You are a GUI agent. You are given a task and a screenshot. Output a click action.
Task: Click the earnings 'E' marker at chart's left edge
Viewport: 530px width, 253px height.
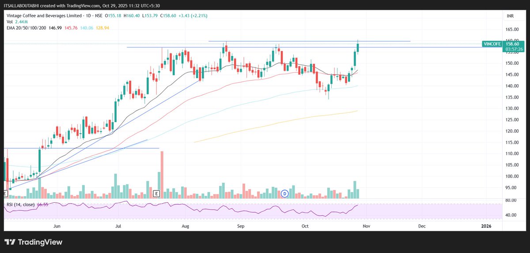pos(5,193)
